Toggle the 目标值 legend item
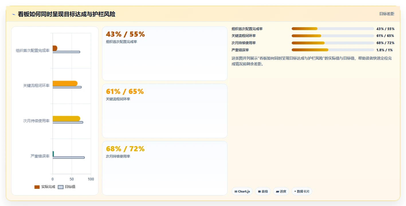Image resolution: width=406 pixels, height=206 pixels. (x=66, y=187)
